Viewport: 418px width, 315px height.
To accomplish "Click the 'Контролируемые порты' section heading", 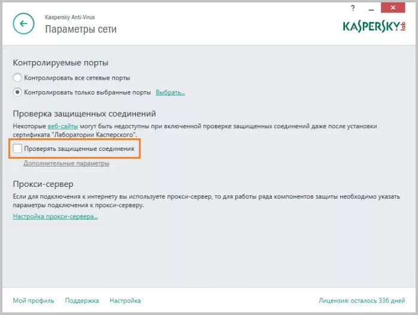I will tap(60, 63).
